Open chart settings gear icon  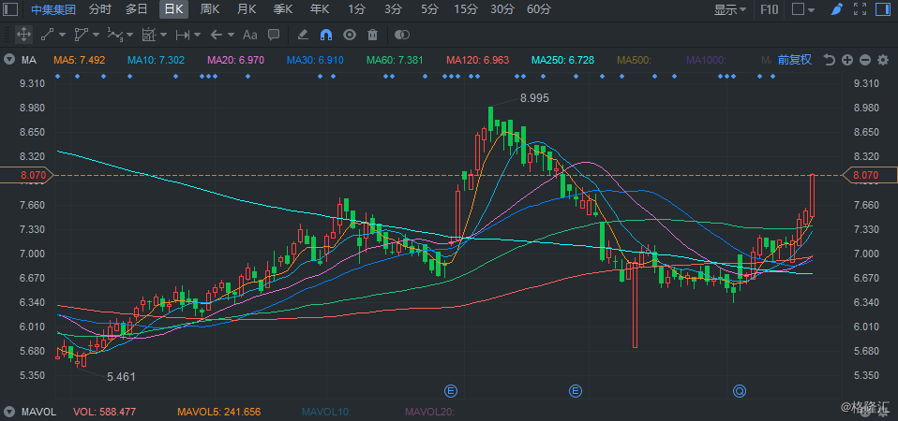click(882, 60)
